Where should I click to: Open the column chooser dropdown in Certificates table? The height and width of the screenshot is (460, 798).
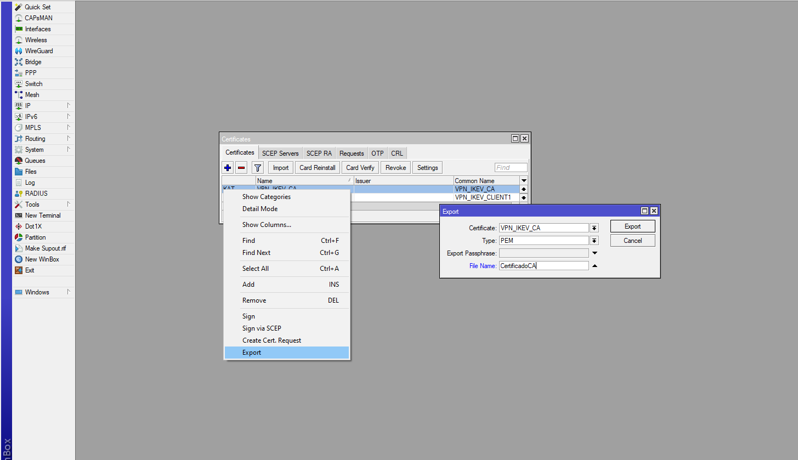coord(524,181)
